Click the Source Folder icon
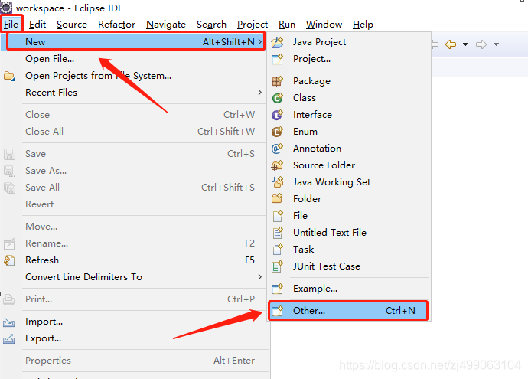 coord(278,165)
